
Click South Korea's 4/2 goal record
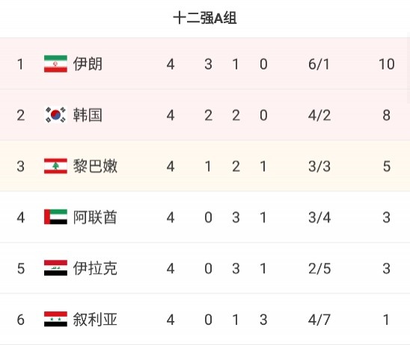click(319, 115)
